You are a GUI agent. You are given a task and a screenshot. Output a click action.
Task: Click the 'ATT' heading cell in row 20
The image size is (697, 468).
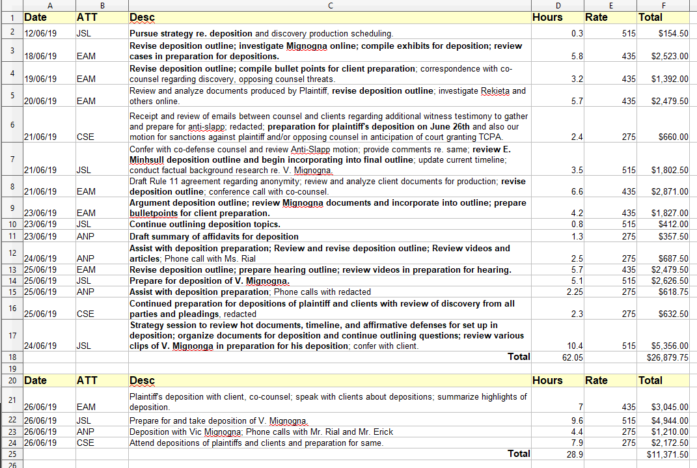pos(102,380)
